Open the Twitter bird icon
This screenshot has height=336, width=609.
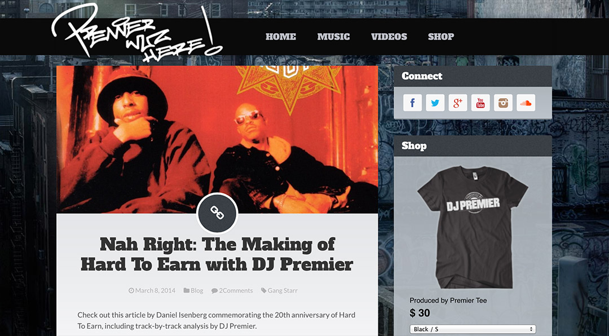pyautogui.click(x=435, y=103)
